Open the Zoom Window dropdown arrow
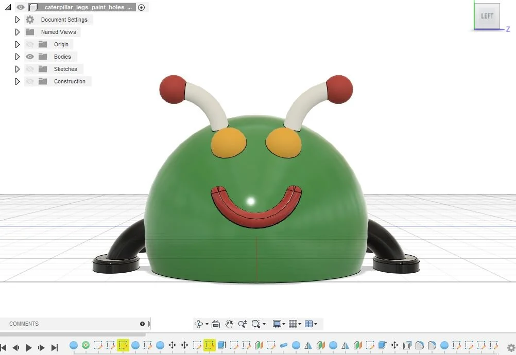 (x=264, y=324)
